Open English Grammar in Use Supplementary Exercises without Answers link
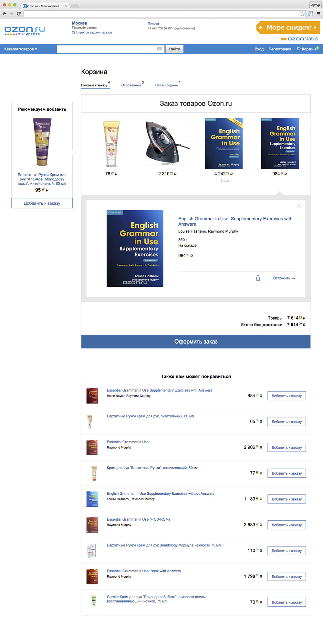 (x=161, y=494)
